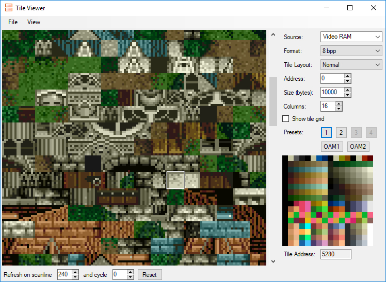Image resolution: width=386 pixels, height=282 pixels.
Task: Close the Tile Viewer window
Action: [374, 8]
